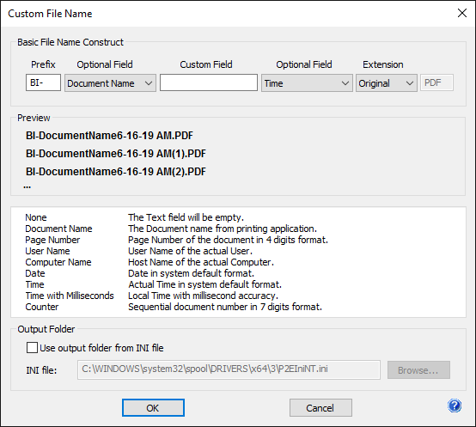Click the Page Number entry in the list
The height and width of the screenshot is (427, 476).
[x=52, y=240]
